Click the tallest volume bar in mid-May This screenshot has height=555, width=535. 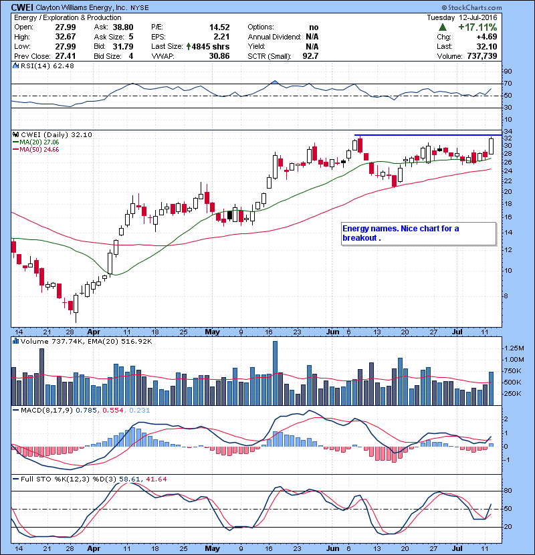click(x=275, y=373)
